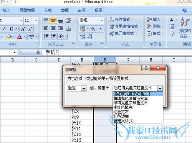
Task: Decrease font size with the small A
Action: 30,29
